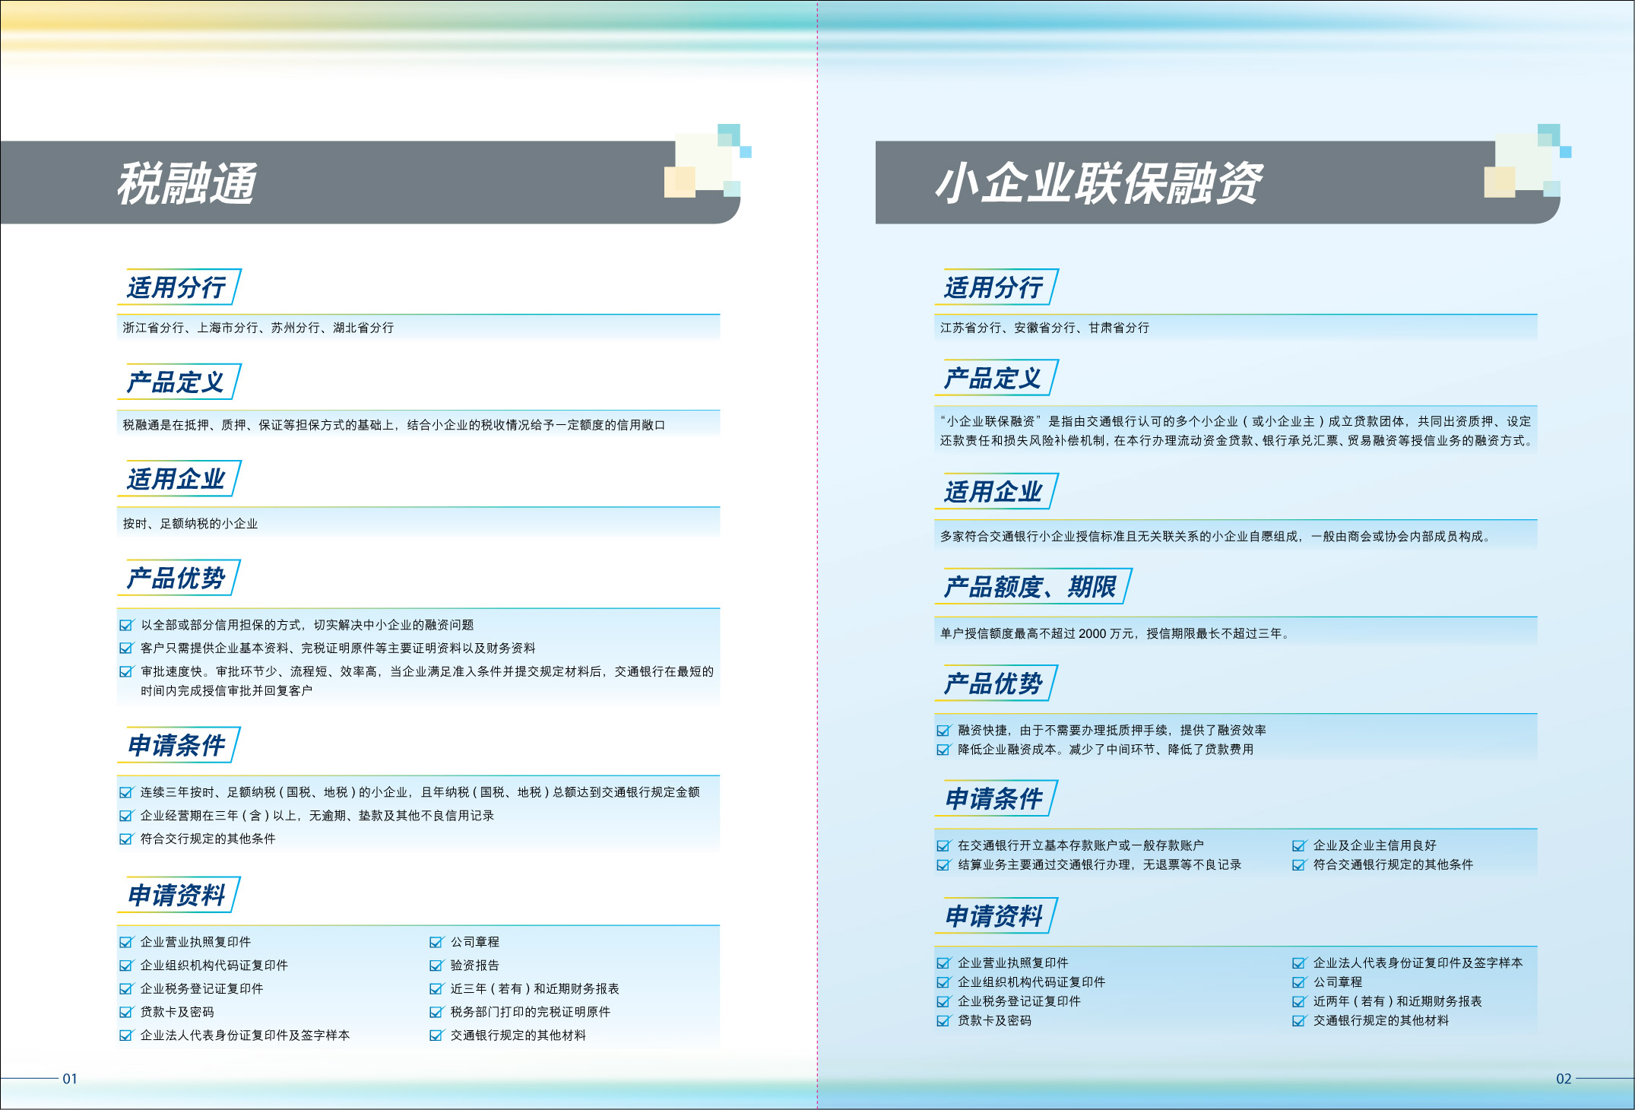
Task: Click page number 01
Action: point(70,1078)
